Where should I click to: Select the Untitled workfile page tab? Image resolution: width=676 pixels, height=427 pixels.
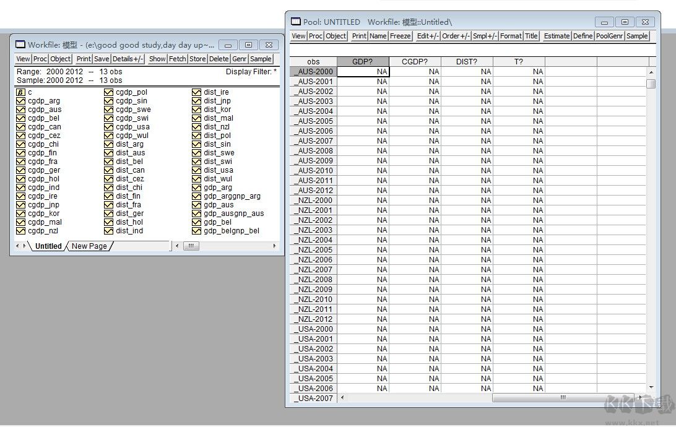(x=48, y=246)
